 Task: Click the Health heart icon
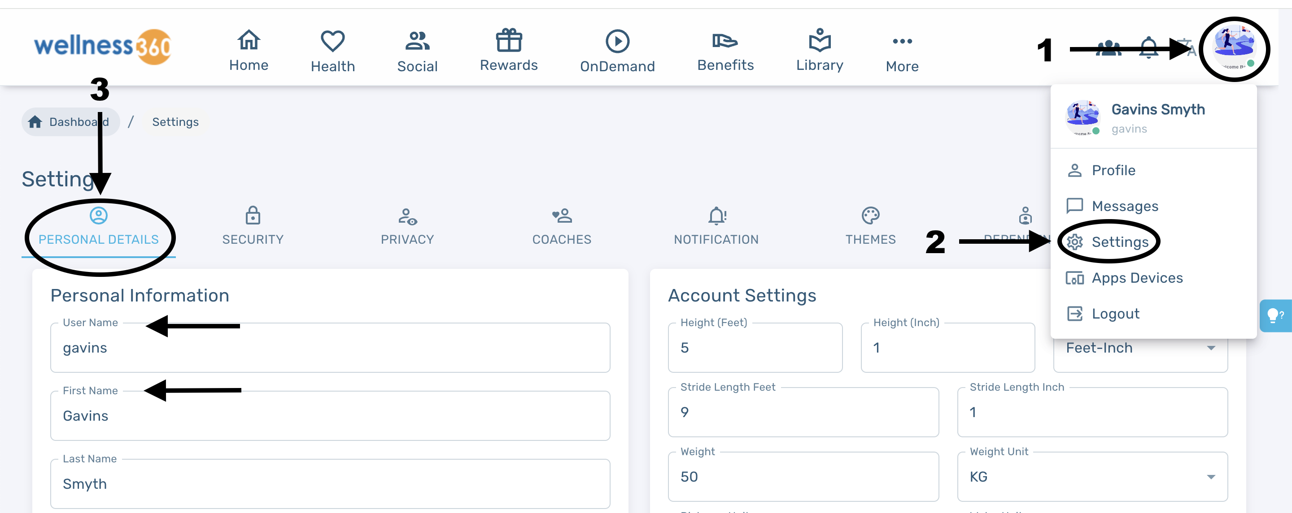coord(332,41)
